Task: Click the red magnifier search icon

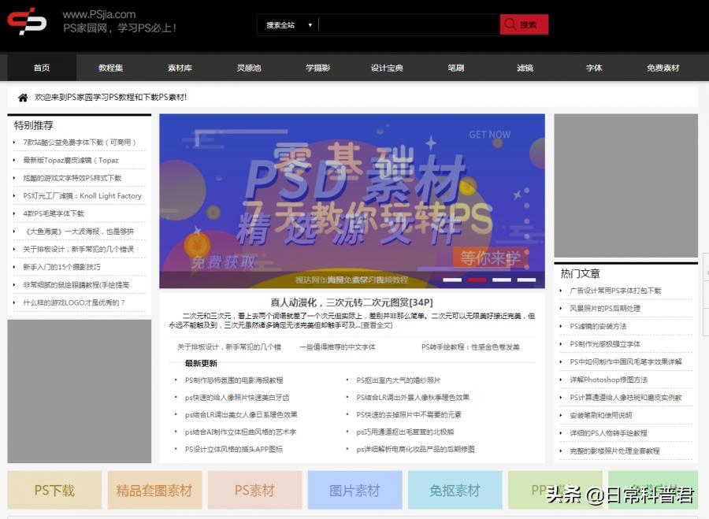Action: [x=510, y=24]
